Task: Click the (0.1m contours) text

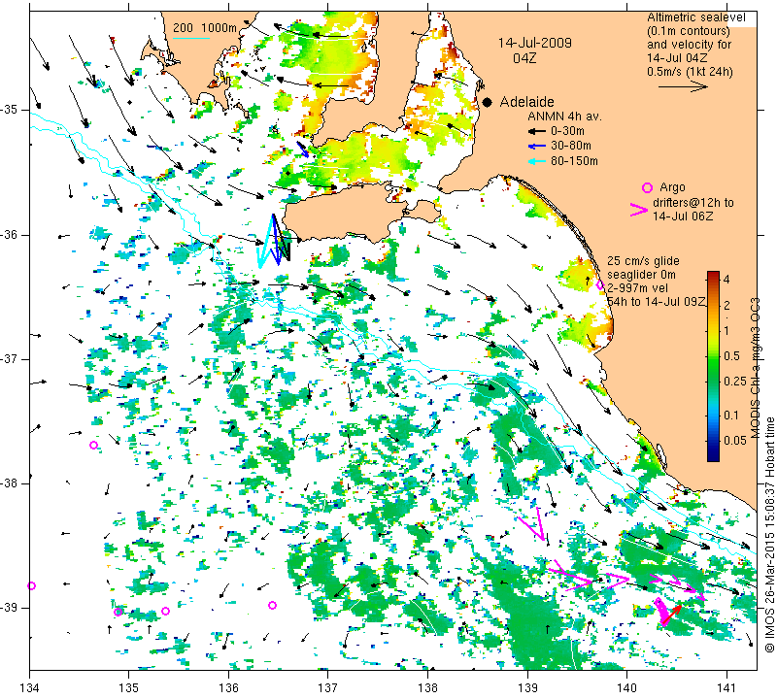Action: coord(689,31)
